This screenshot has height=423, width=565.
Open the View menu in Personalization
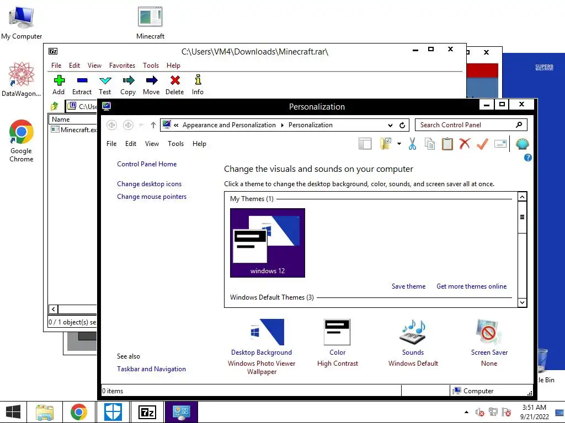click(x=152, y=144)
